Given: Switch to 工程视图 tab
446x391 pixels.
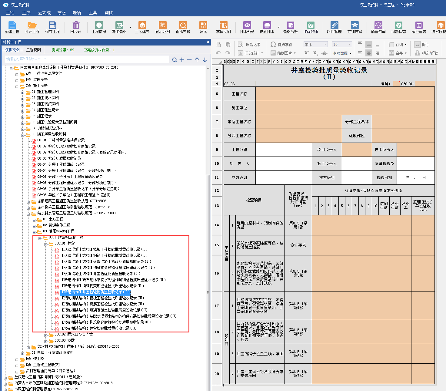Looking at the screenshot, I should click(x=33, y=50).
